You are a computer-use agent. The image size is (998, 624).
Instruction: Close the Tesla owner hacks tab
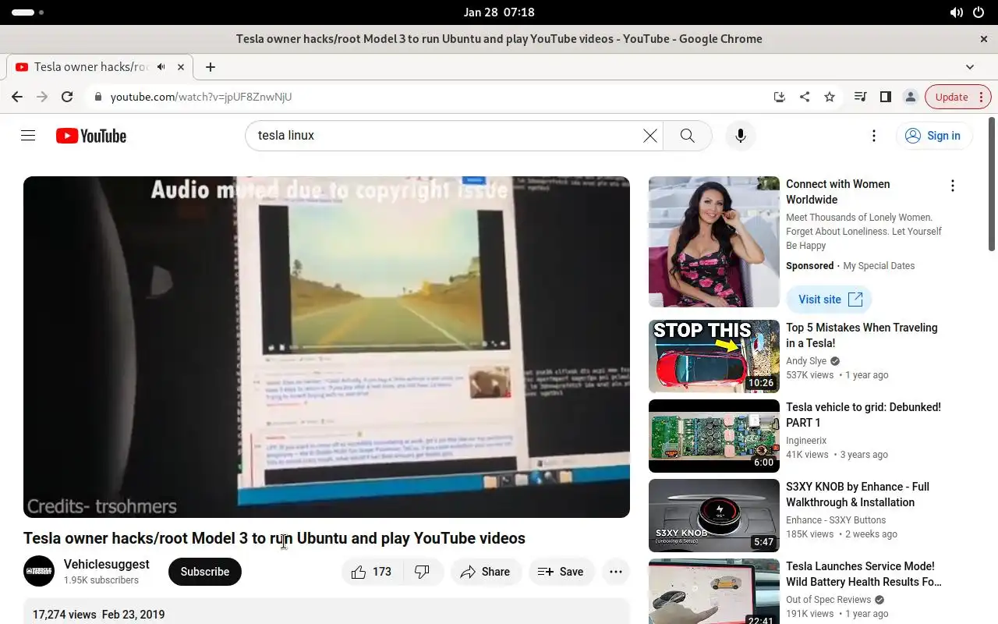tap(181, 67)
